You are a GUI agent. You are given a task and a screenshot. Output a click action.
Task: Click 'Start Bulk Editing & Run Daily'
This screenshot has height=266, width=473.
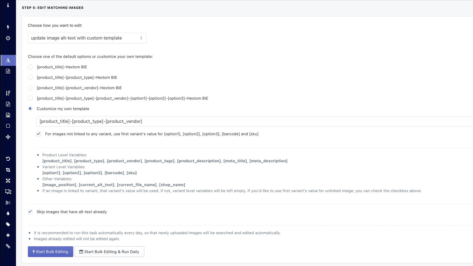pos(109,252)
